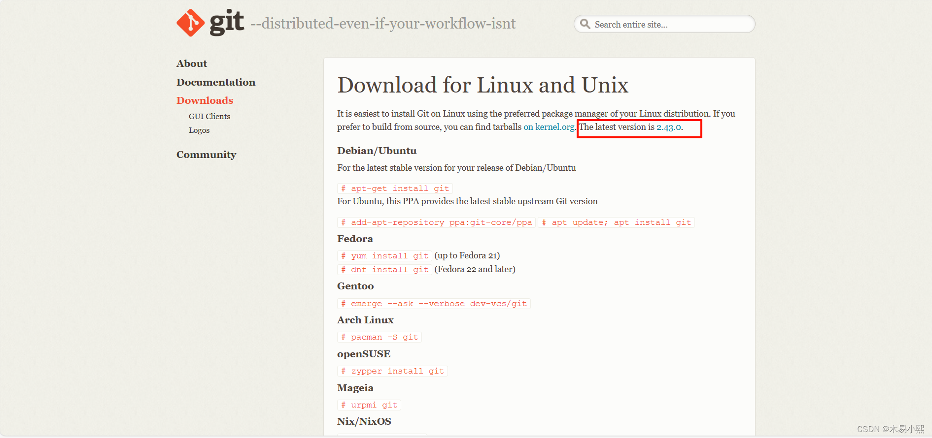
Task: Go to the Downloads section
Action: 205,100
